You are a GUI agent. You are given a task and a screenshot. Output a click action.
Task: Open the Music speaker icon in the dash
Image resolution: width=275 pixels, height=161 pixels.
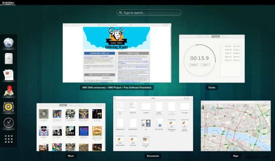click(x=8, y=107)
